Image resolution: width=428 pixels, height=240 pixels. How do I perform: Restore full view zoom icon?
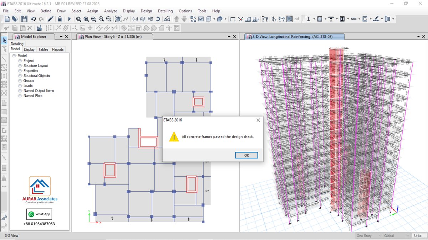86,19
